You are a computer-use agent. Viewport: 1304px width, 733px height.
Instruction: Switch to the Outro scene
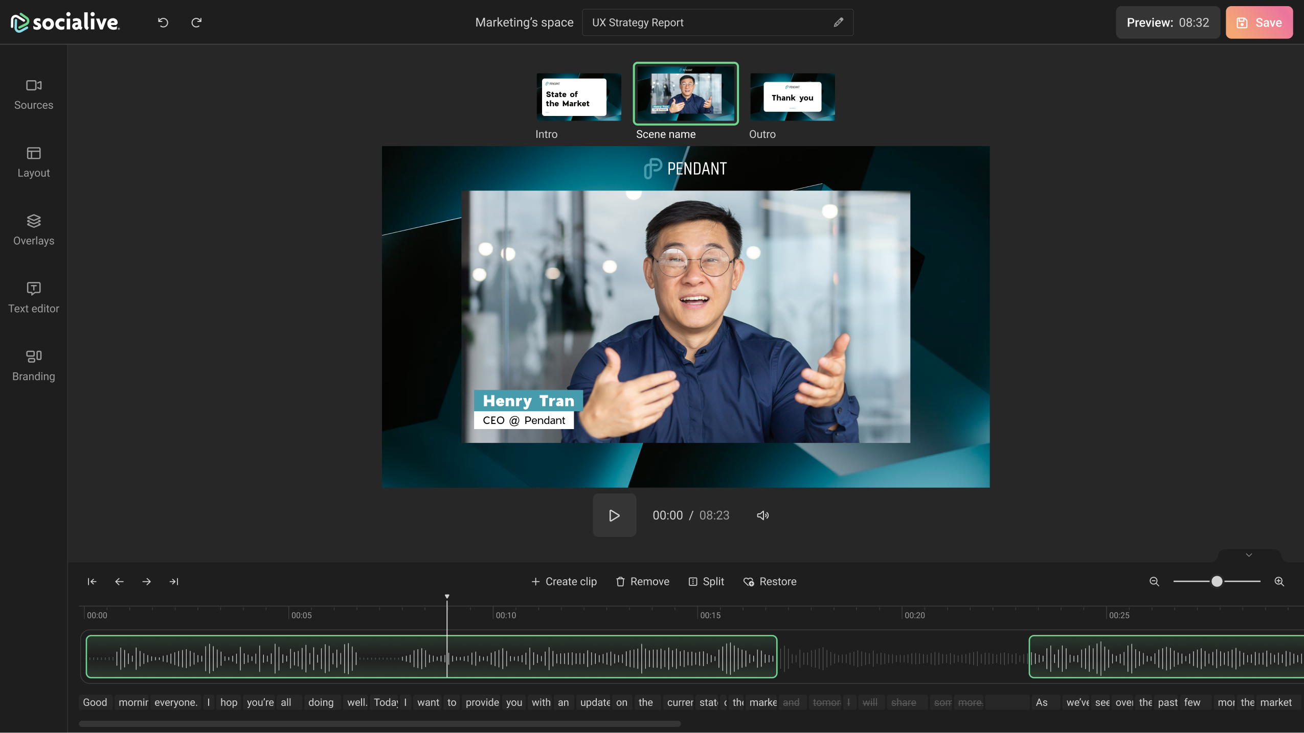pyautogui.click(x=792, y=97)
